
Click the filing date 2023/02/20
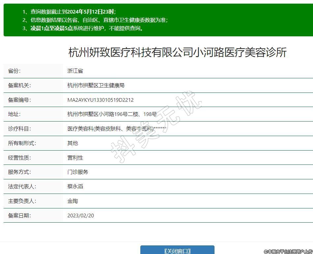[81, 215]
